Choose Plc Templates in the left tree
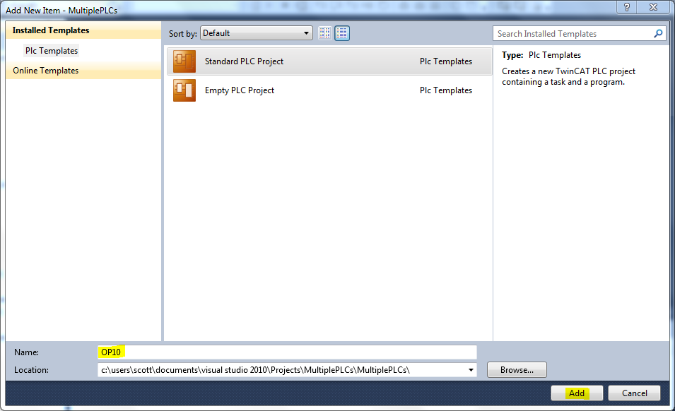 point(52,51)
